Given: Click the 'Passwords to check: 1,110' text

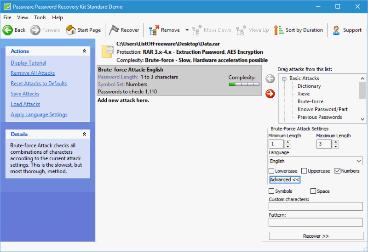Looking at the screenshot, I should coord(127,91).
